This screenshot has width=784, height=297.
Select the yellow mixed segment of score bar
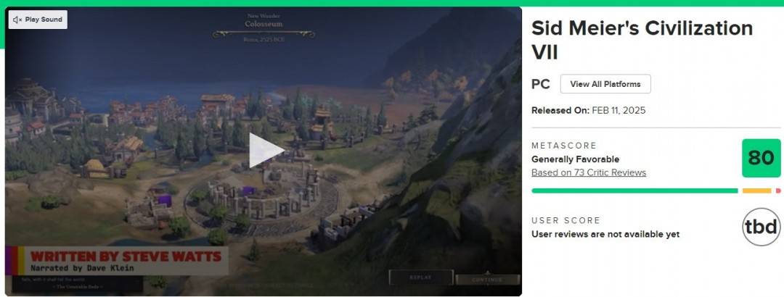point(756,191)
